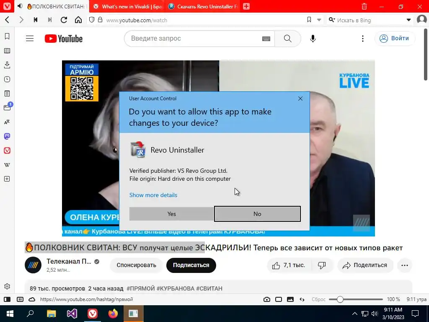429x322 pixels.
Task: Open the Mastodon web panel
Action: (7, 136)
